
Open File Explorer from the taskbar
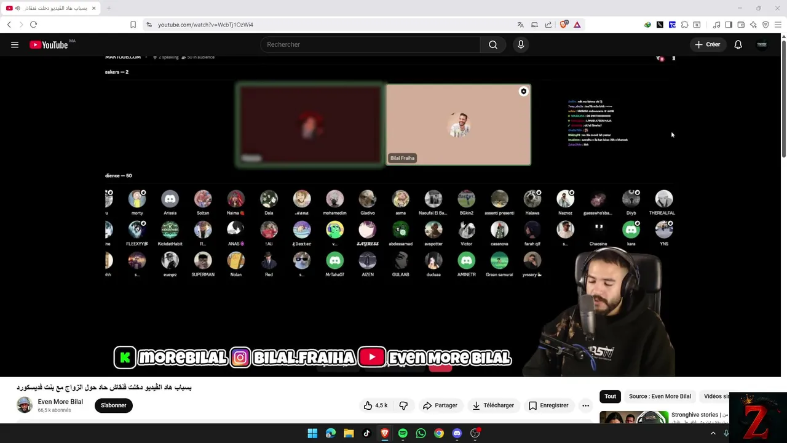tap(349, 433)
